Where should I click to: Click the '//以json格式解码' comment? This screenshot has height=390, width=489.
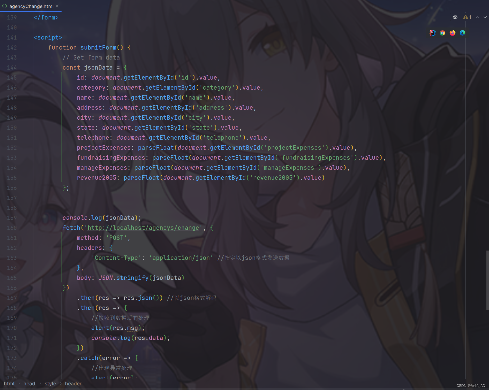[x=192, y=298]
